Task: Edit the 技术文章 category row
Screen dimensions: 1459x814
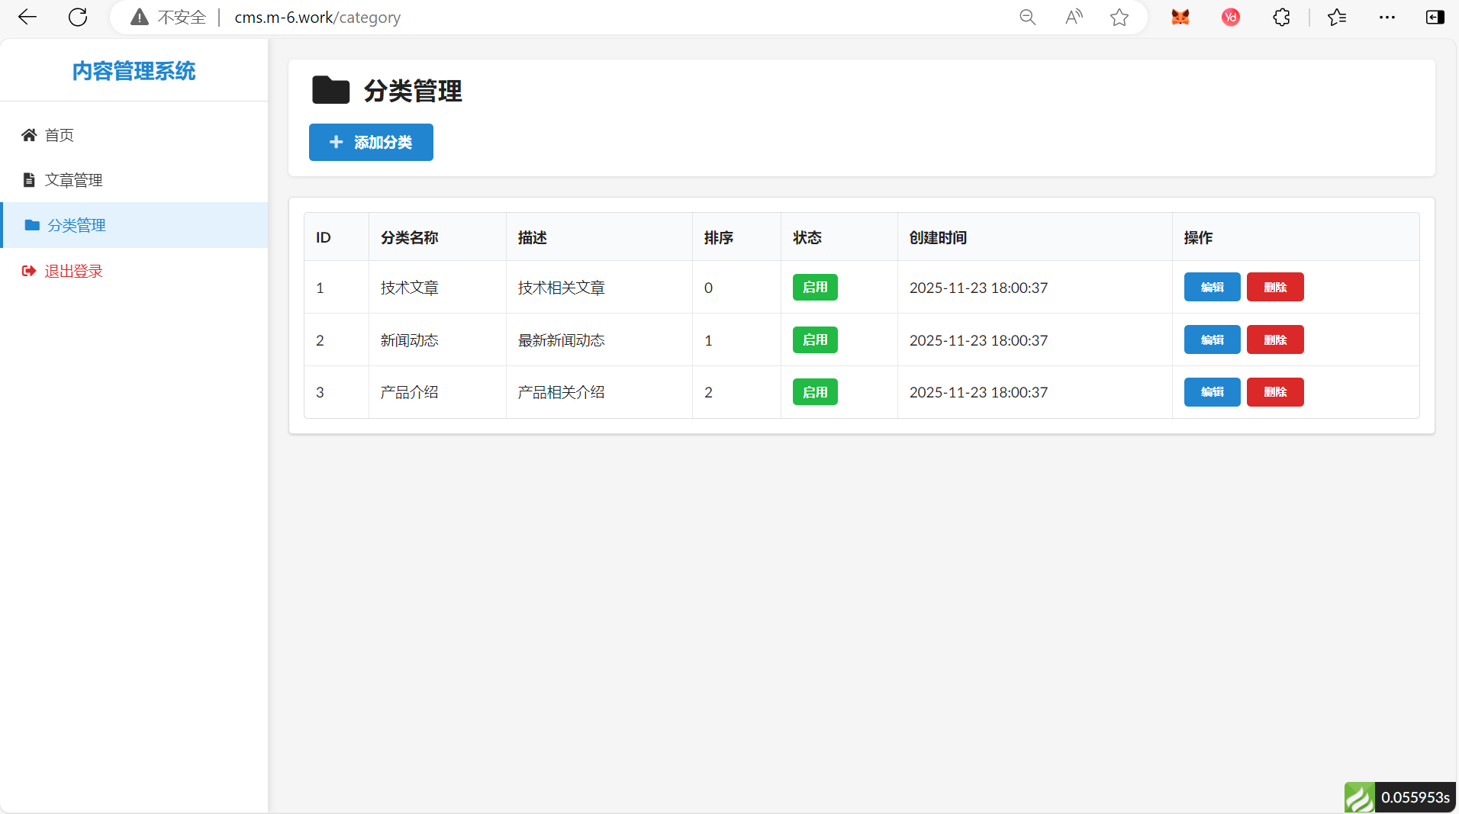Action: [1212, 287]
